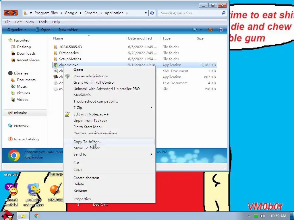Open the address bar history dropdown
The width and height of the screenshot is (294, 220).
coord(146,13)
